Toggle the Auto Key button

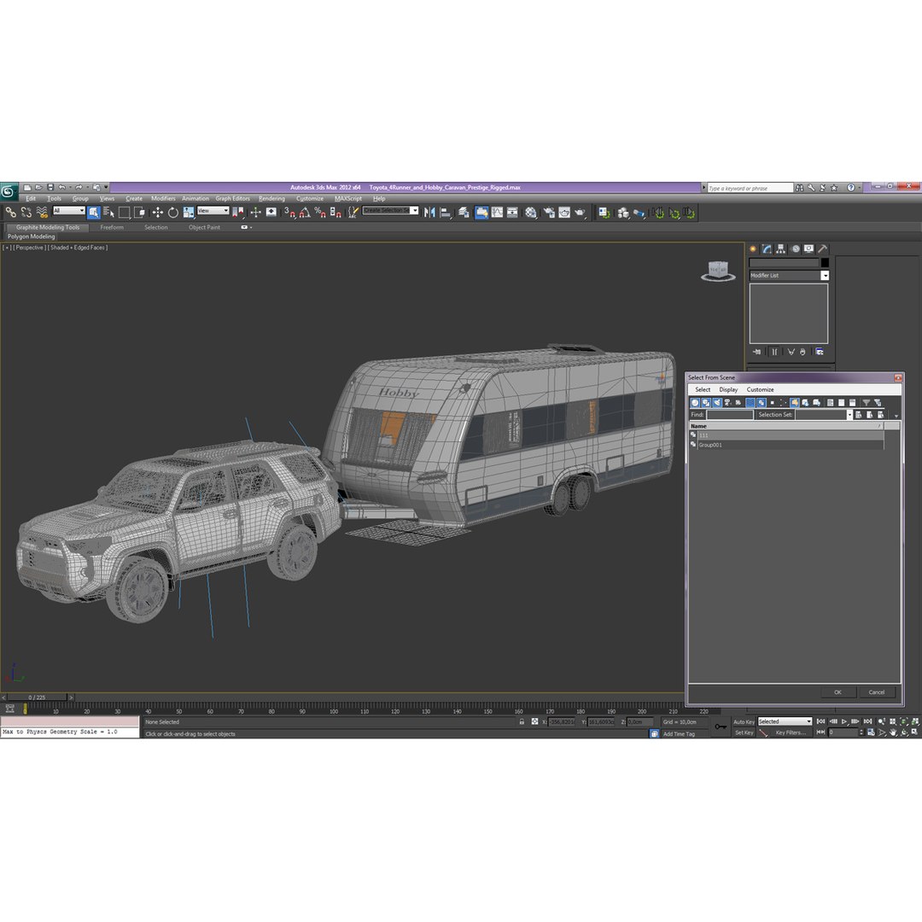click(x=744, y=721)
